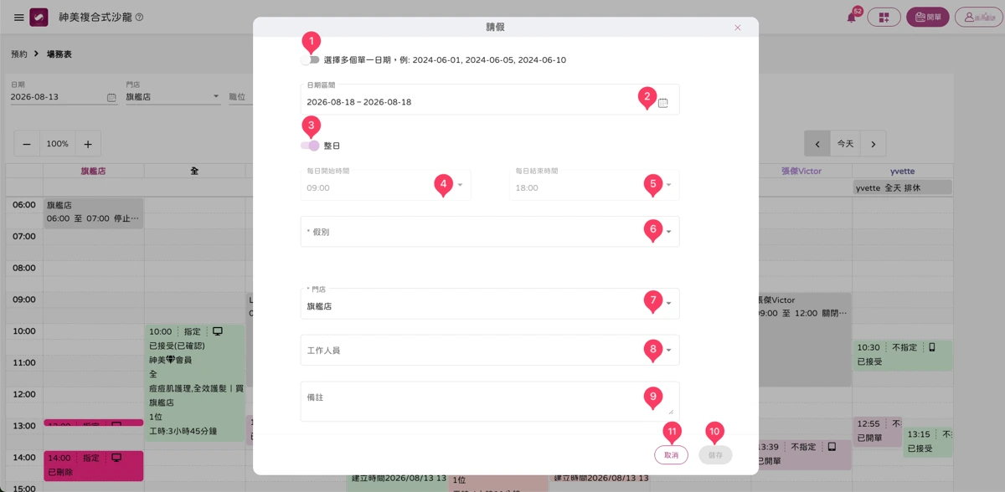Viewport: 1005px width, 492px height.
Task: Click the 日期區間 date range field
Action: click(490, 99)
